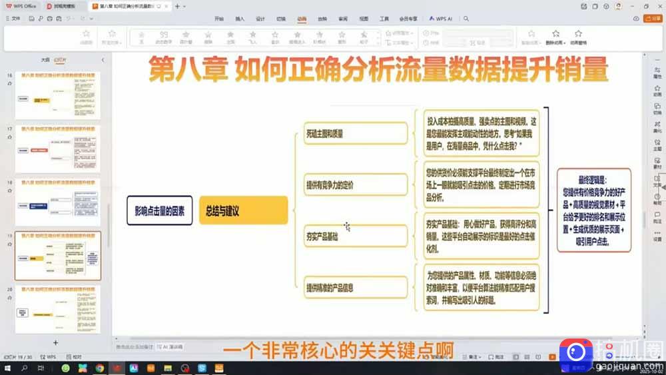Screen dimensions: 666x375
Task: Open the 设置 more settings sidebar icon
Action: point(657,236)
